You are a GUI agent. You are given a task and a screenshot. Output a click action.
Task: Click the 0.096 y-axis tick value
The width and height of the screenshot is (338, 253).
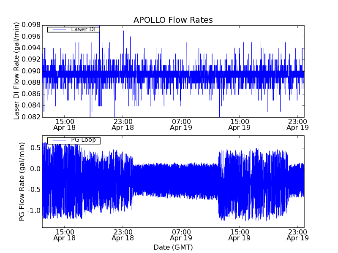(x=31, y=37)
